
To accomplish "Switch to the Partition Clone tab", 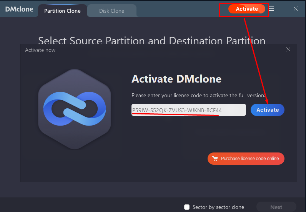I will (62, 11).
